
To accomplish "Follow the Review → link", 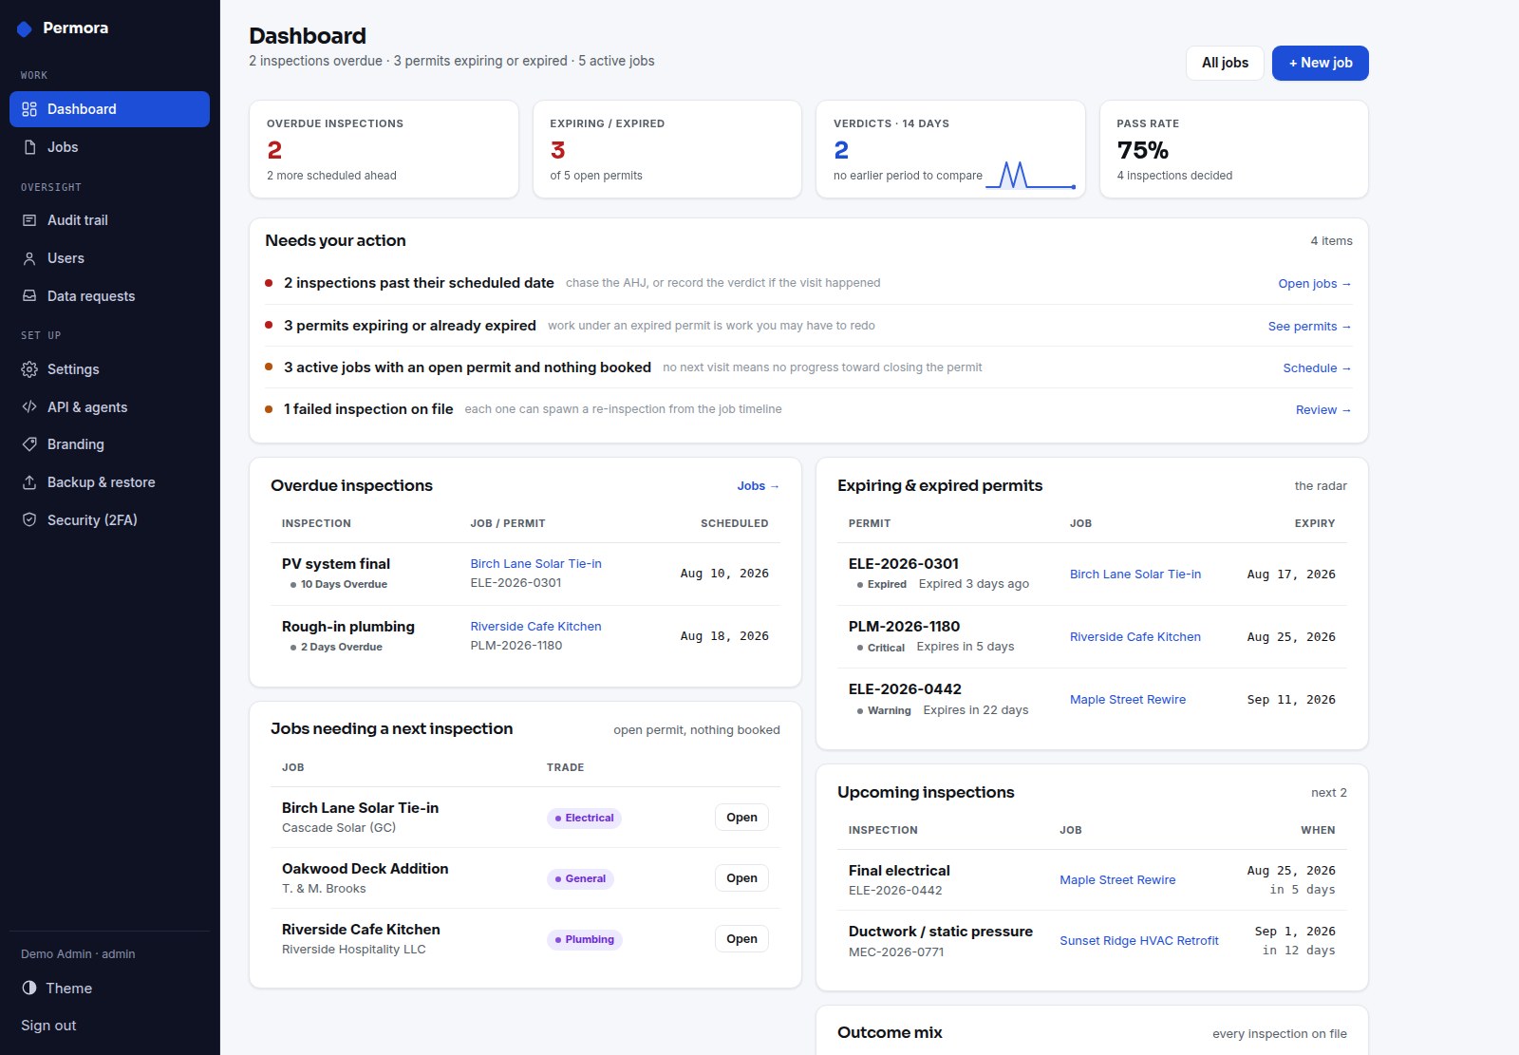I will click(1323, 410).
